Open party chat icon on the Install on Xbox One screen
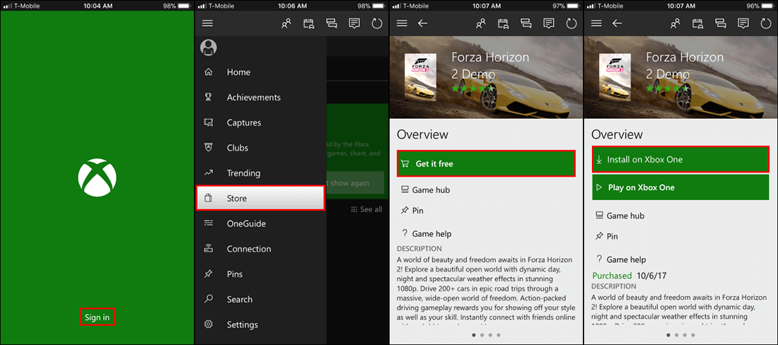 pos(721,23)
